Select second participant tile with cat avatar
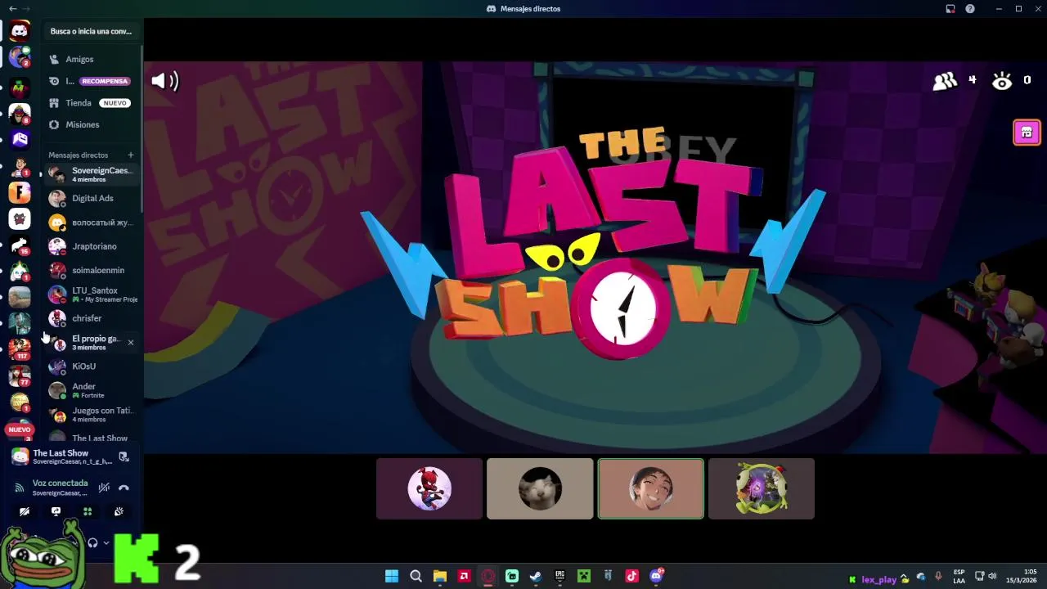 [540, 488]
